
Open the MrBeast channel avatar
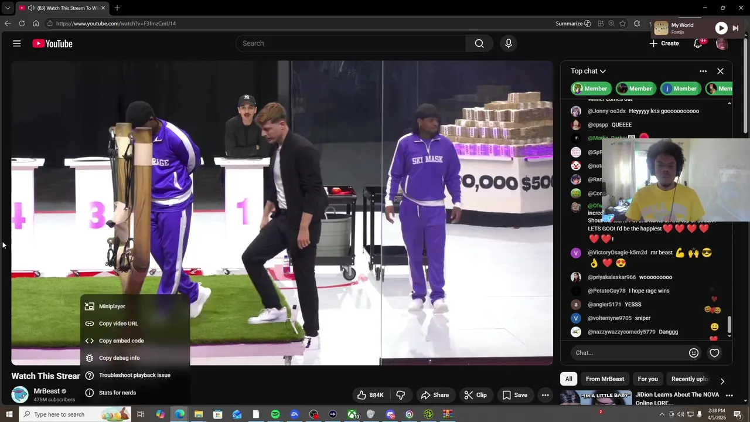pyautogui.click(x=20, y=394)
